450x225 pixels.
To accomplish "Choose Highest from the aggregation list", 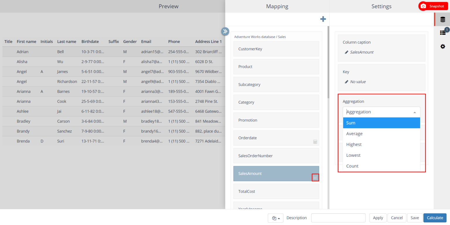I will click(381, 145).
